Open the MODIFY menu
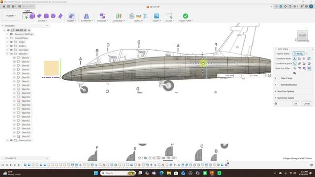 point(71,21)
